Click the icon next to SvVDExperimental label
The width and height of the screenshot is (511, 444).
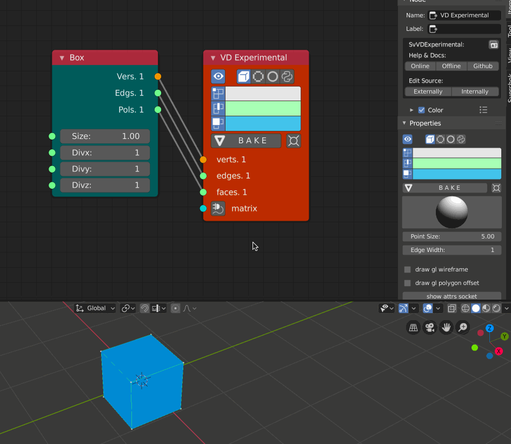pyautogui.click(x=494, y=44)
